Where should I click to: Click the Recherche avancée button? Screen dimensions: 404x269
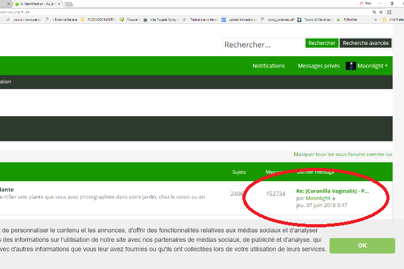click(x=365, y=43)
